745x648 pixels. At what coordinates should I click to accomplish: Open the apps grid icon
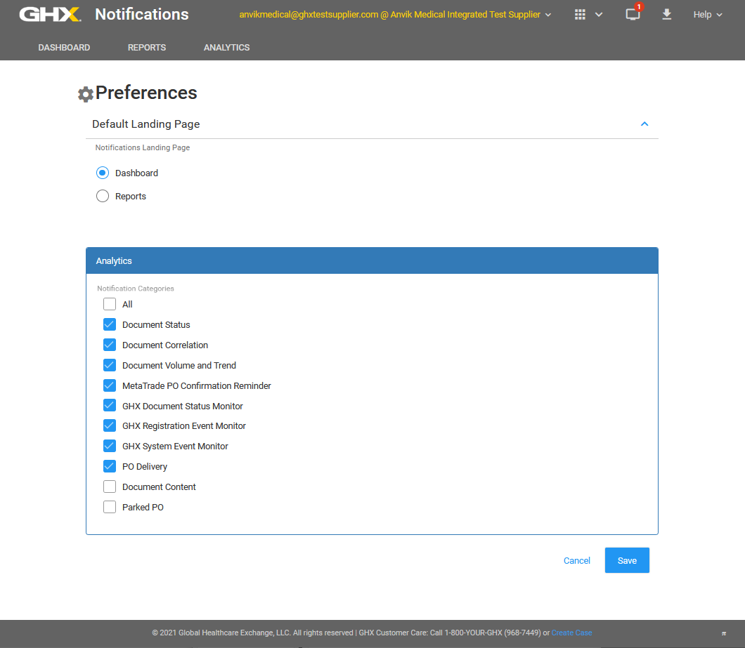point(580,15)
